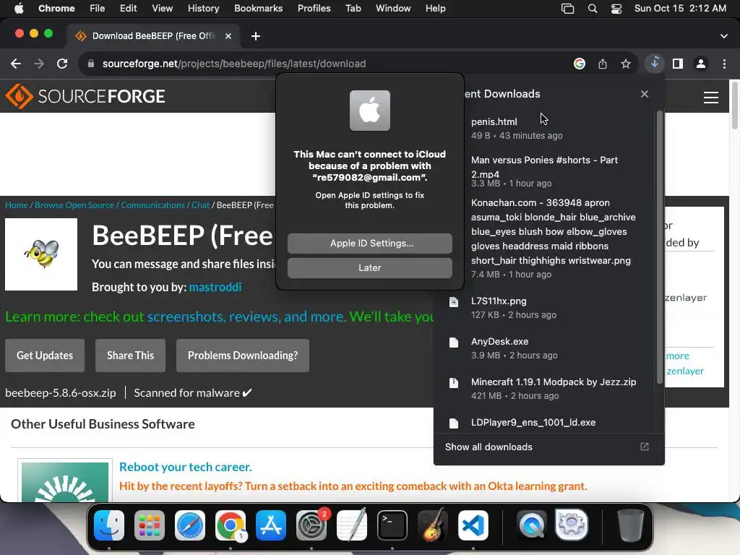This screenshot has width=740, height=555.
Task: Open the History menu
Action: [203, 8]
